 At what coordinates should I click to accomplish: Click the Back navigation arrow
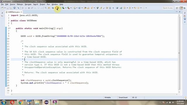pos(138,8)
